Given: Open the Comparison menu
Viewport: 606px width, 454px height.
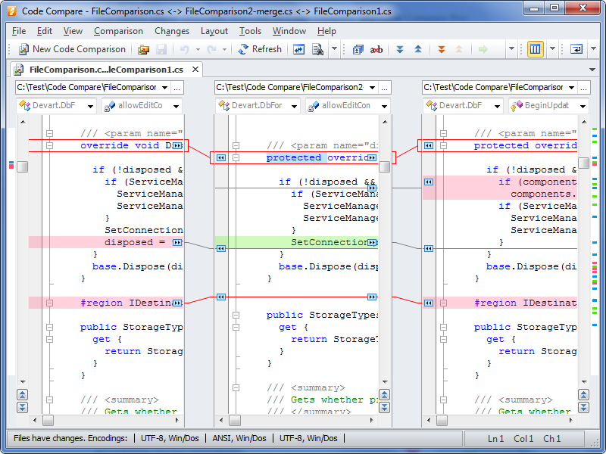Looking at the screenshot, I should [118, 31].
